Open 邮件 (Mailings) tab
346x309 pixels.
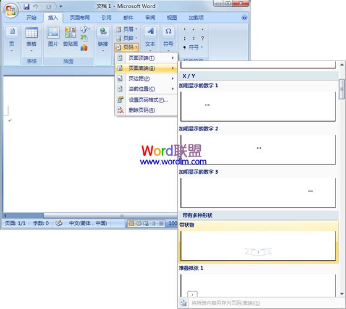click(x=129, y=17)
